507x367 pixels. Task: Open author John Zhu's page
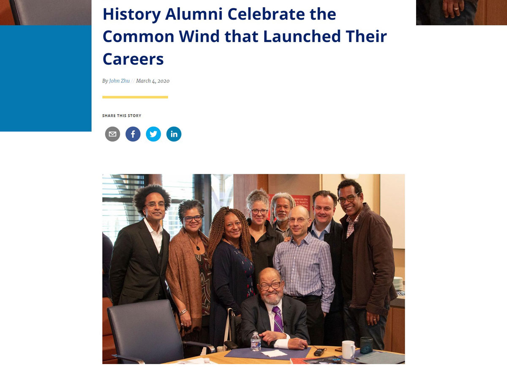[x=119, y=81]
